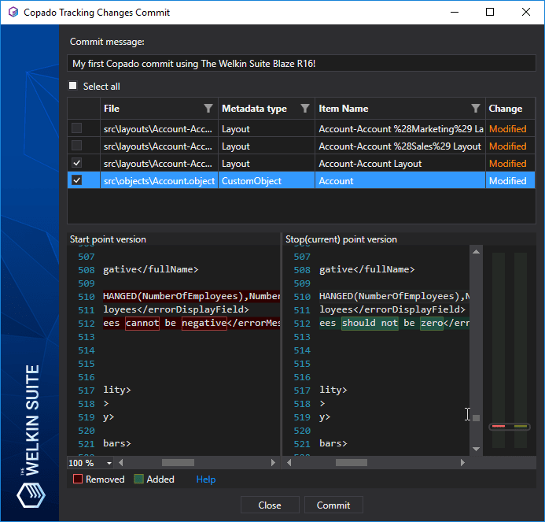Click the removed word 'cannot' in line 512

coord(142,324)
